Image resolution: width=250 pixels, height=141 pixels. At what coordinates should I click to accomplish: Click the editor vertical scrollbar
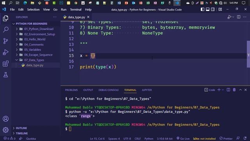(248, 54)
